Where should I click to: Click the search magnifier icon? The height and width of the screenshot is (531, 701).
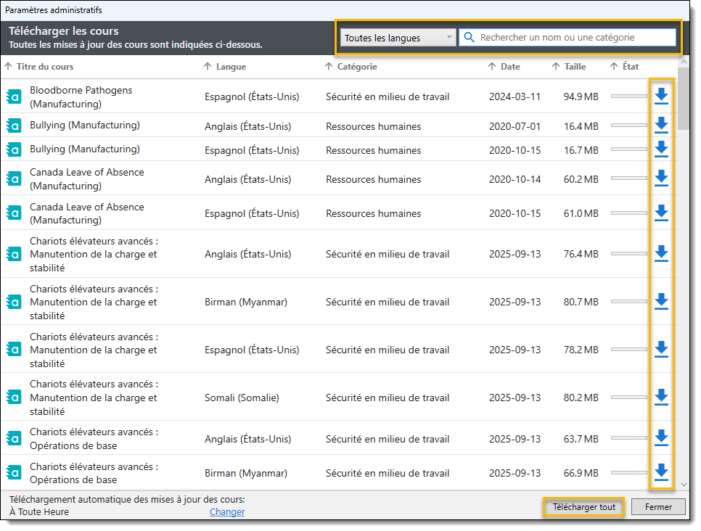(x=470, y=38)
